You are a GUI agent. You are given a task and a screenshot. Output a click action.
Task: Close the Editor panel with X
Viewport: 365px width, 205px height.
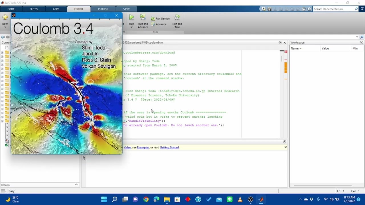(285, 42)
